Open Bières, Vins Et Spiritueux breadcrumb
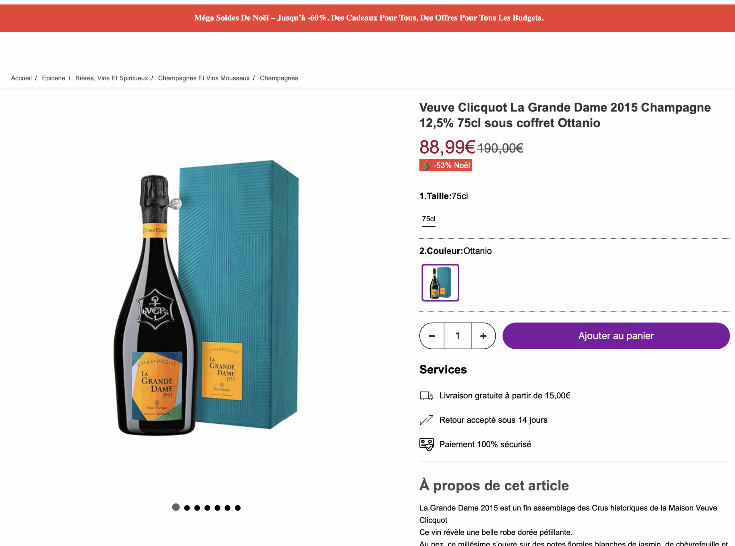Viewport: 735px width, 546px height. point(112,78)
